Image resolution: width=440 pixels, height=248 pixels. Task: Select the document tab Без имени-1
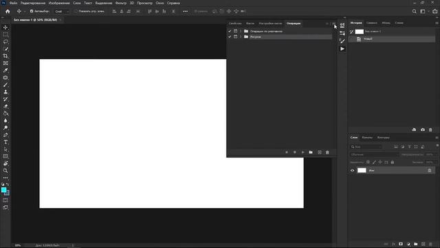(x=35, y=20)
